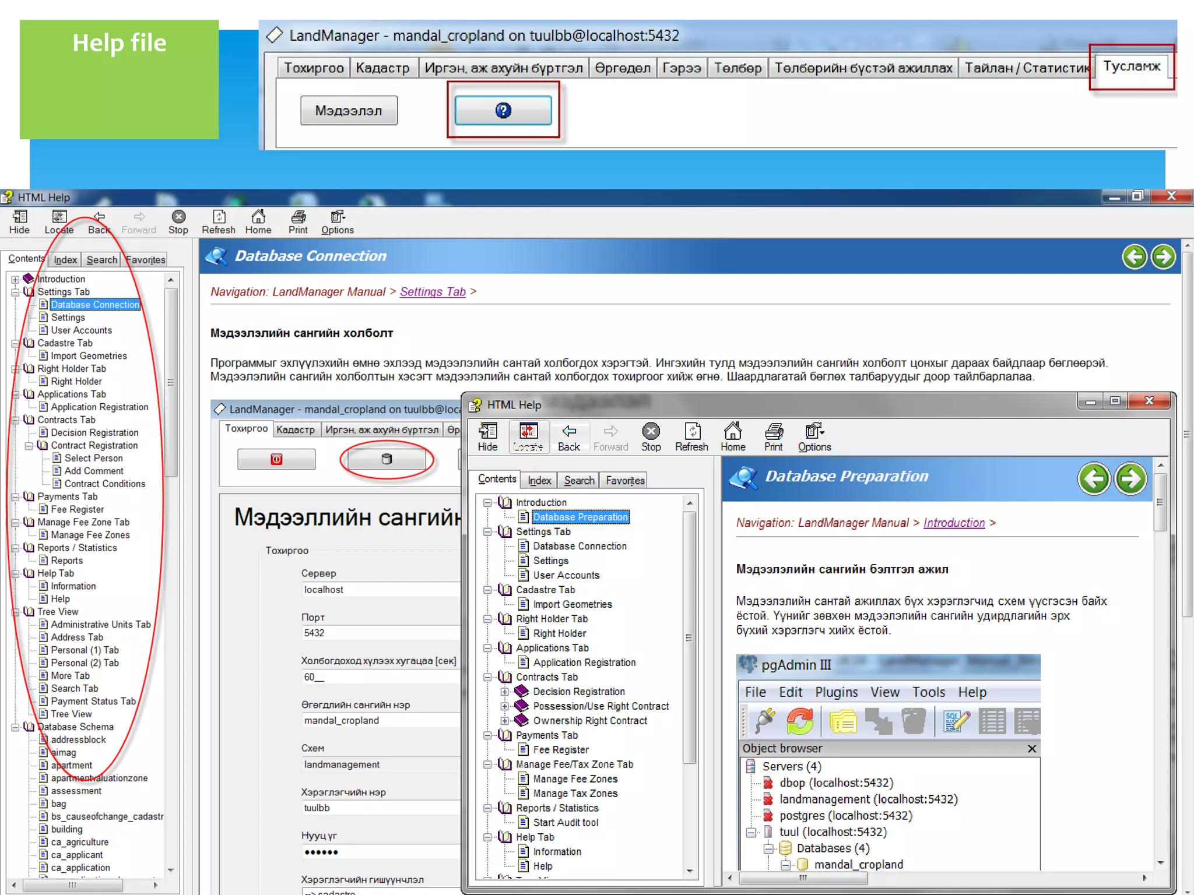
Task: Open the pgAdmin SQL query tool icon
Action: [956, 721]
